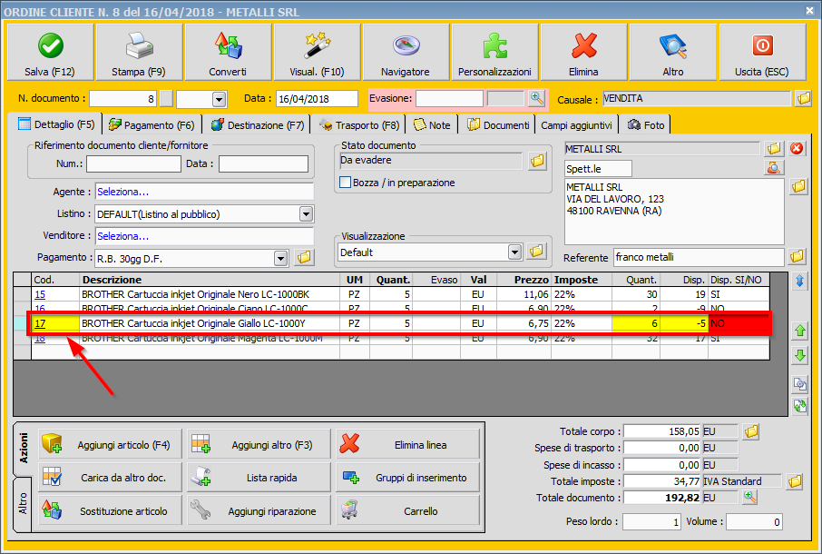
Task: Expand the Pagamento dropdown
Action: [x=281, y=258]
